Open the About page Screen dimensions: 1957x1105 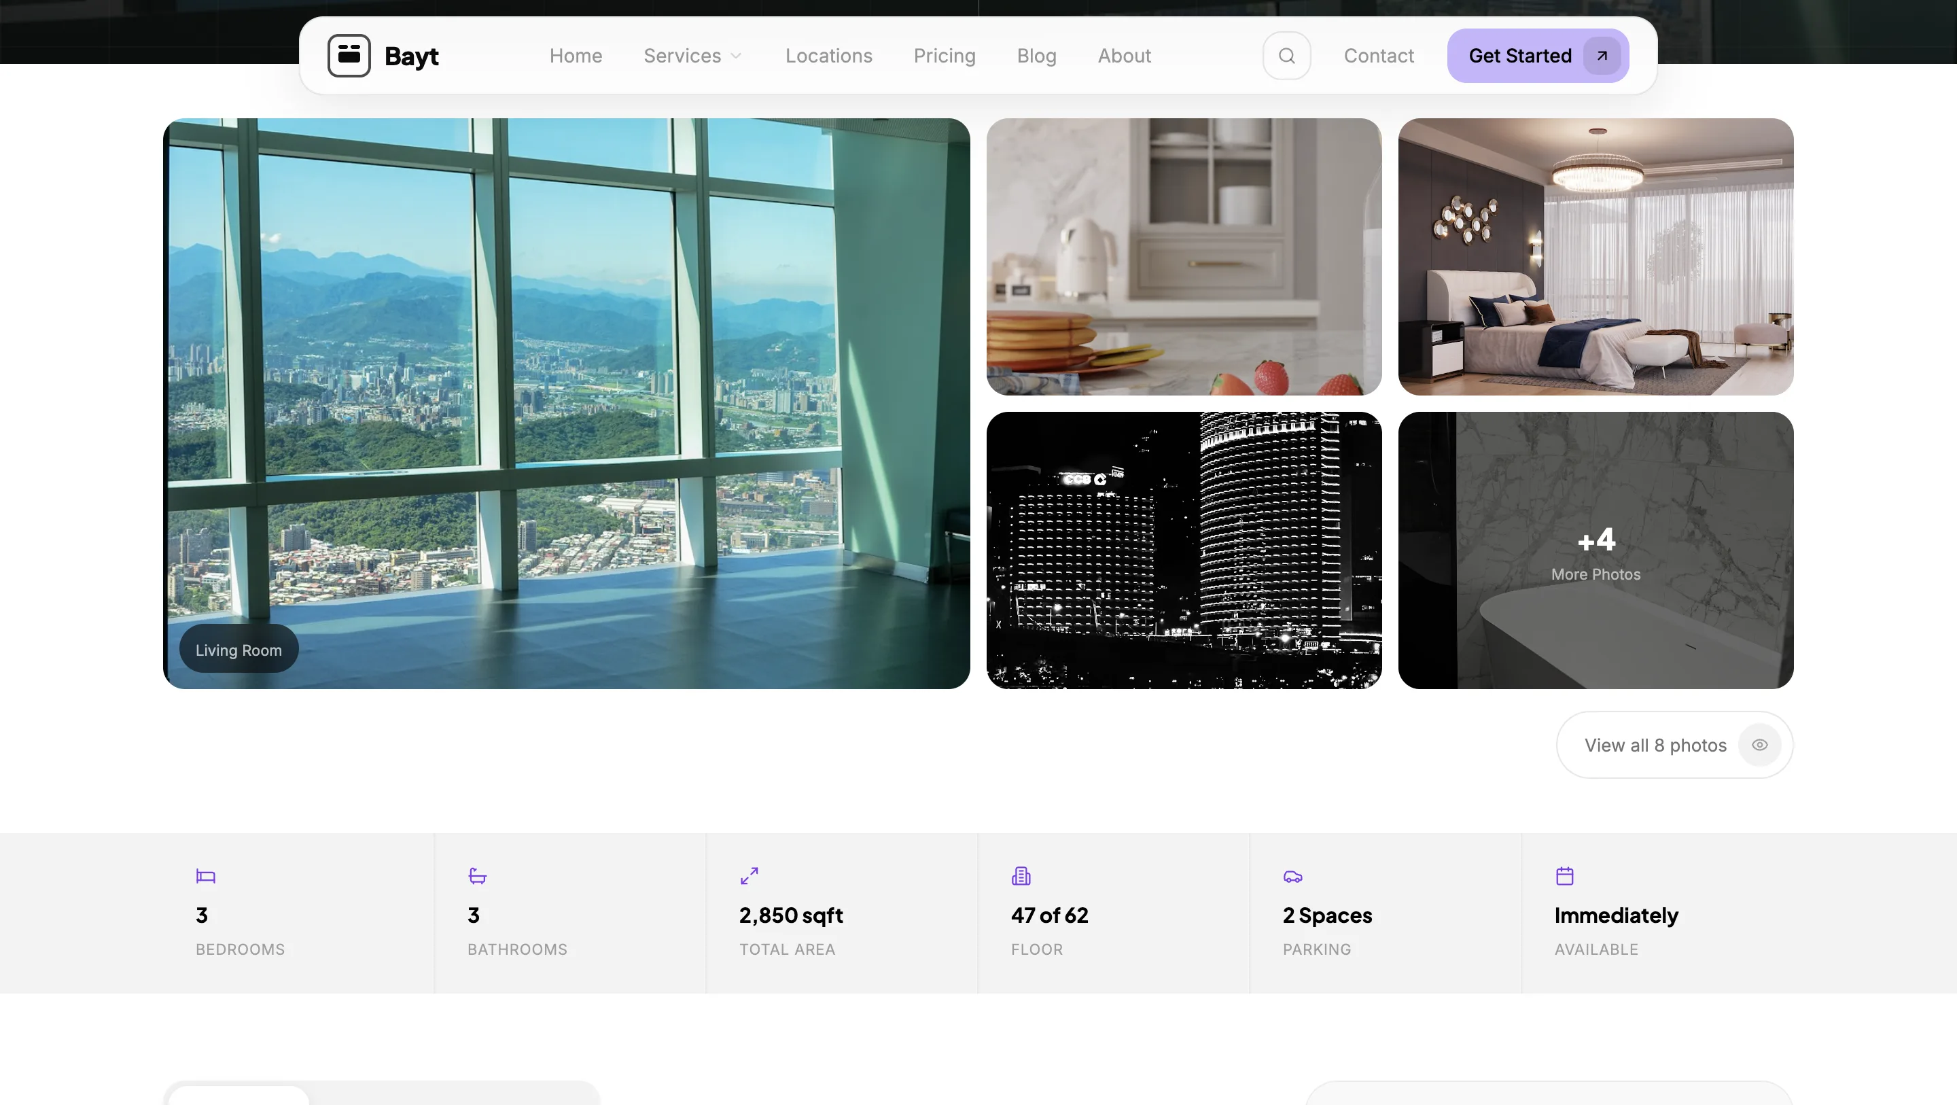tap(1124, 55)
